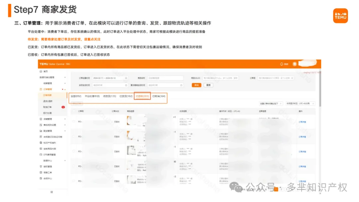Switch to the 待发货(135) tab
This screenshot has height=202, width=359.
110,96
